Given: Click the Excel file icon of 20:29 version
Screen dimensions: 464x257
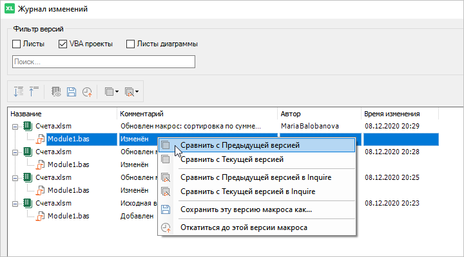Looking at the screenshot, I should 28,126.
